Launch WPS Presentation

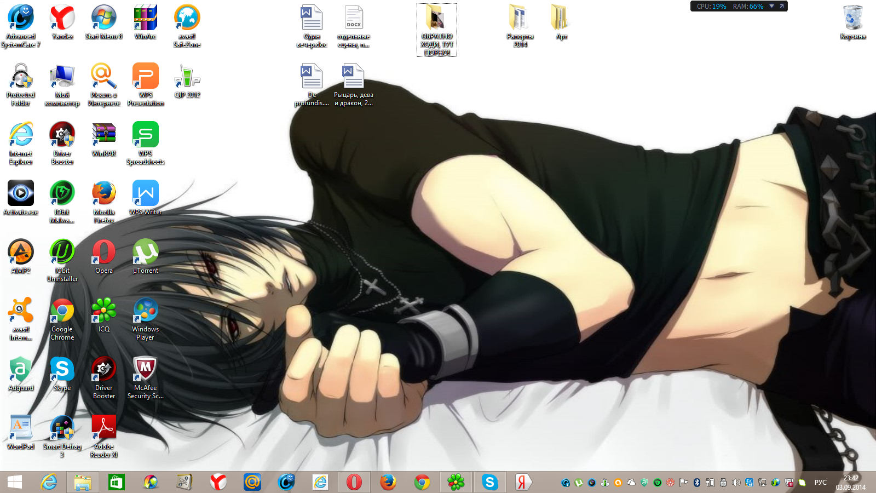tap(146, 84)
